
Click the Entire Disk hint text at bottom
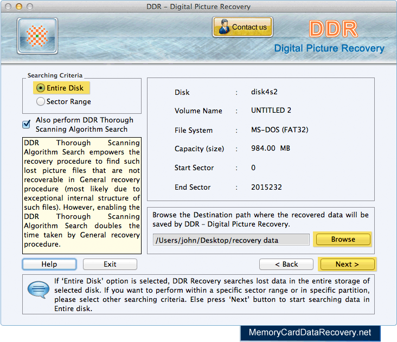point(212,295)
